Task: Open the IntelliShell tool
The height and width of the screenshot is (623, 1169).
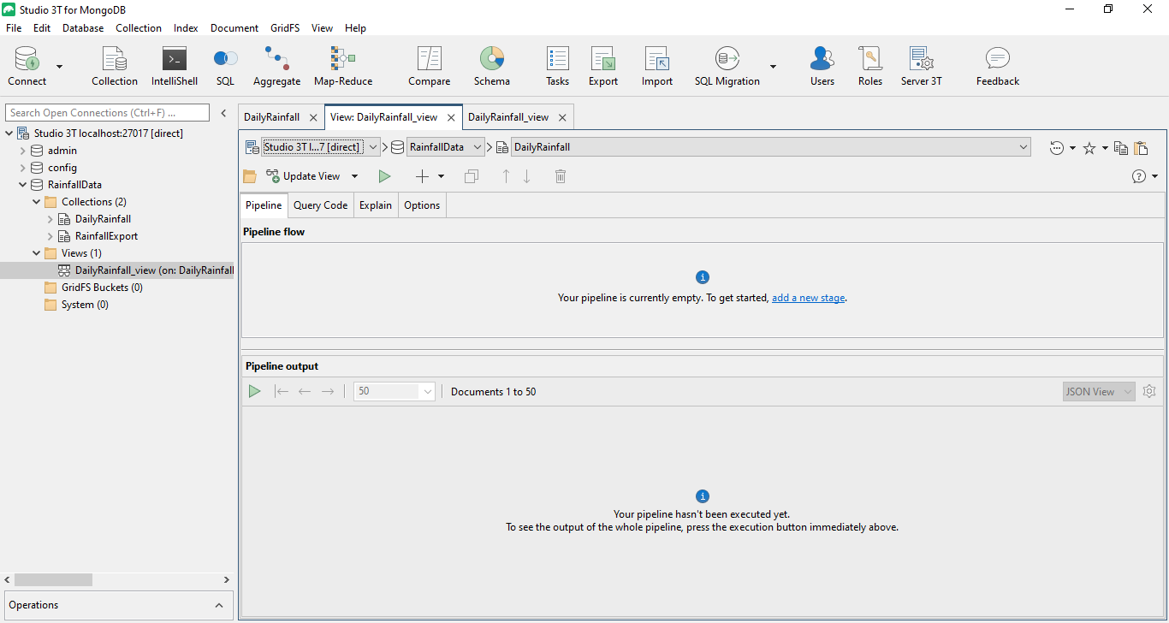Action: pyautogui.click(x=174, y=66)
